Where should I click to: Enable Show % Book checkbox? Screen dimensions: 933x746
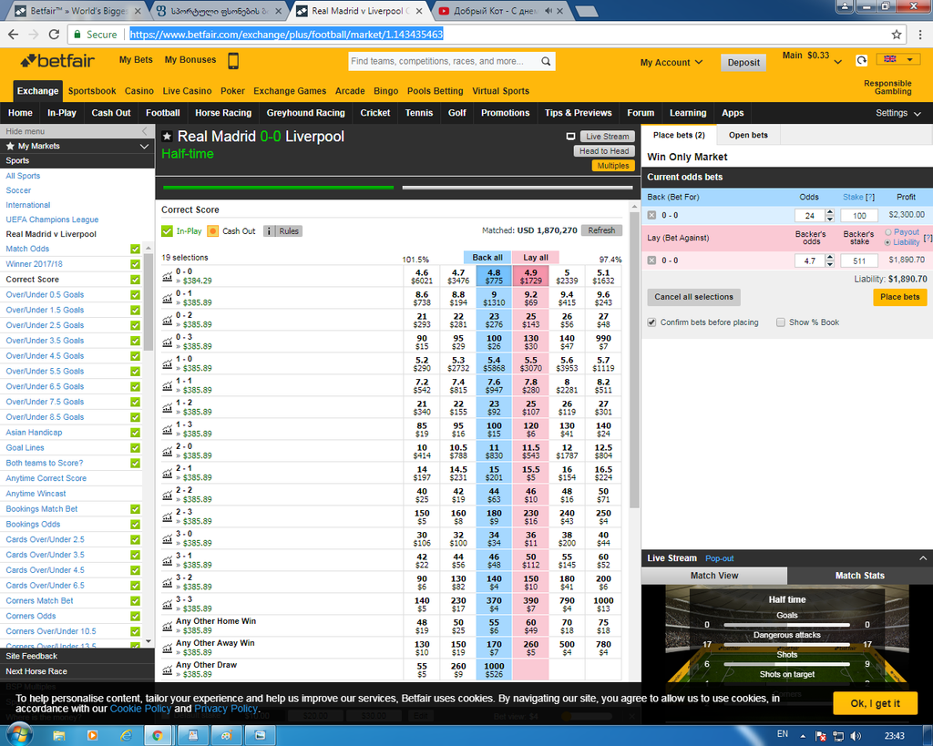click(781, 322)
